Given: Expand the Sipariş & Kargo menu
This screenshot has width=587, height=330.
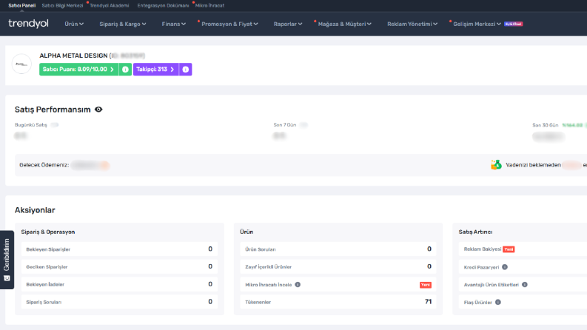Looking at the screenshot, I should tap(122, 24).
